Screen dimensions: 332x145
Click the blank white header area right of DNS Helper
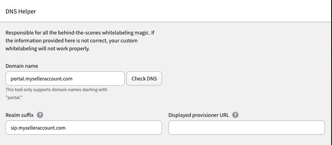182,11
